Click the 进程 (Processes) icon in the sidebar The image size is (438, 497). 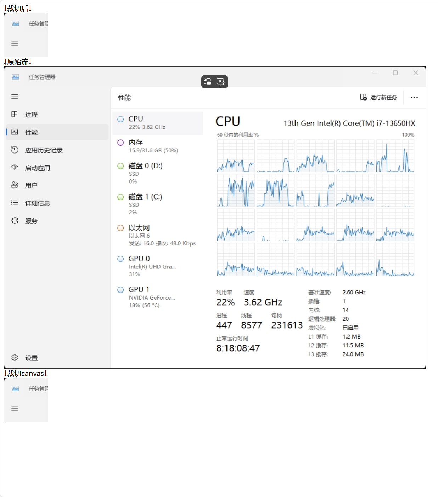coord(15,114)
